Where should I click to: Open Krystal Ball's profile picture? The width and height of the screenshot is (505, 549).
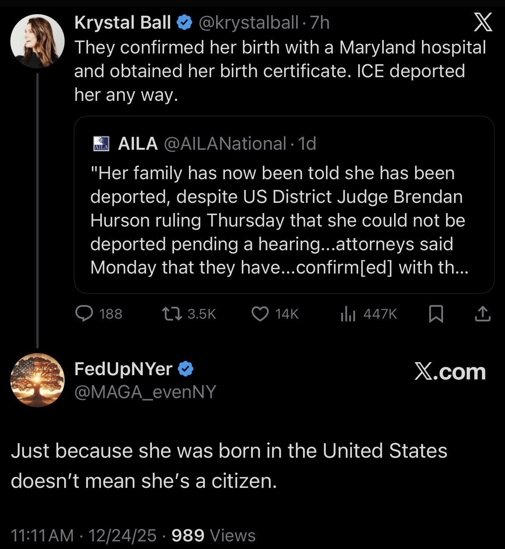[x=37, y=41]
